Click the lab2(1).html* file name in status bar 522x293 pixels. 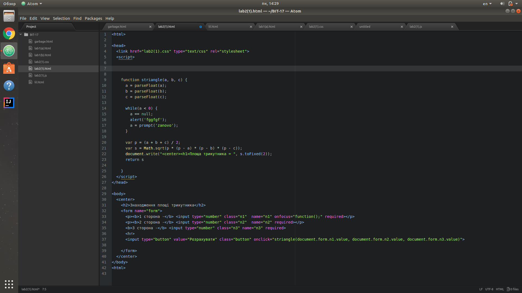coord(30,289)
